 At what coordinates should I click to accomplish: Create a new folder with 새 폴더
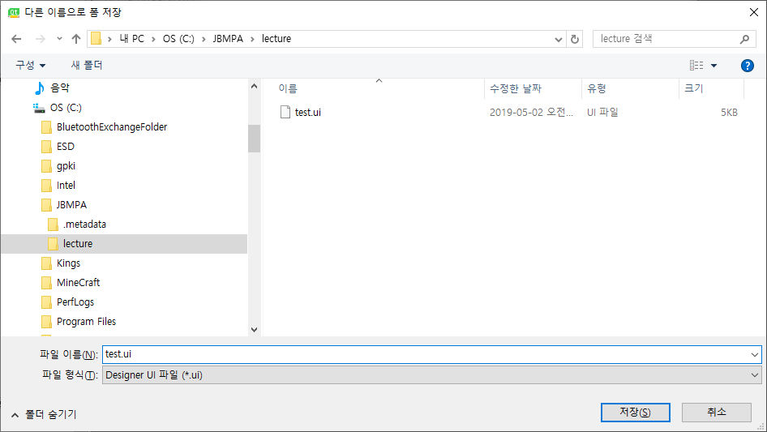pos(87,65)
